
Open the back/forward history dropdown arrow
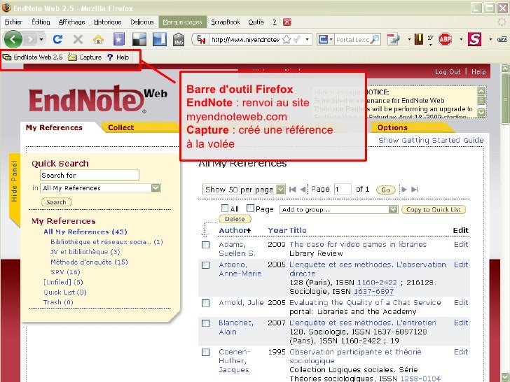tap(41, 40)
